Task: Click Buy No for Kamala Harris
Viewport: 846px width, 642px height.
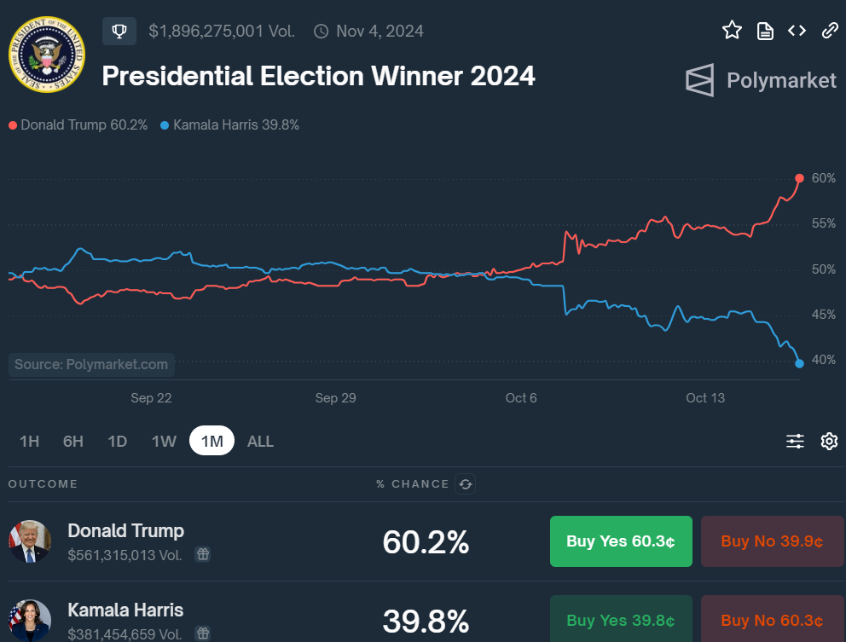Action: pyautogui.click(x=772, y=621)
